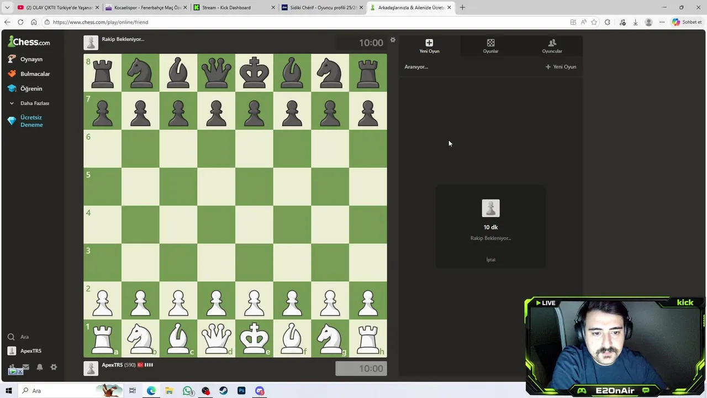Screen dimensions: 707x398
Task: Switch to the Yeni Oyun tab
Action: (x=429, y=46)
